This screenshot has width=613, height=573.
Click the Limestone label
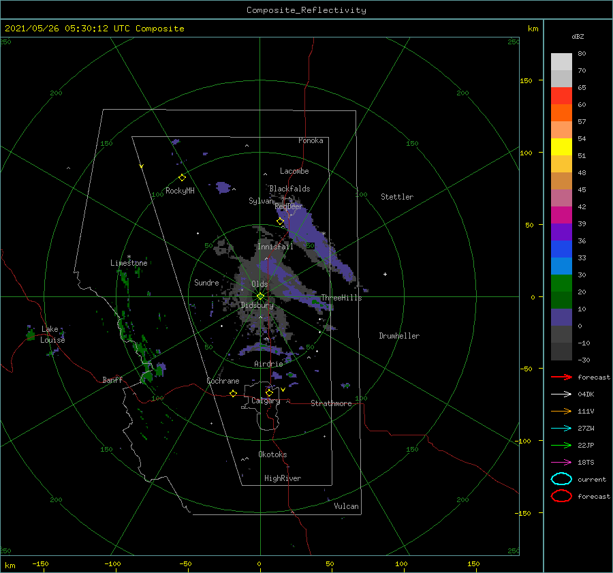point(129,263)
